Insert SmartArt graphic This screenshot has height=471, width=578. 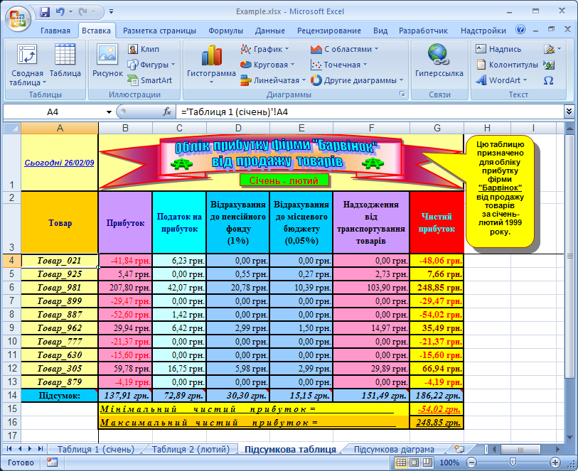150,80
